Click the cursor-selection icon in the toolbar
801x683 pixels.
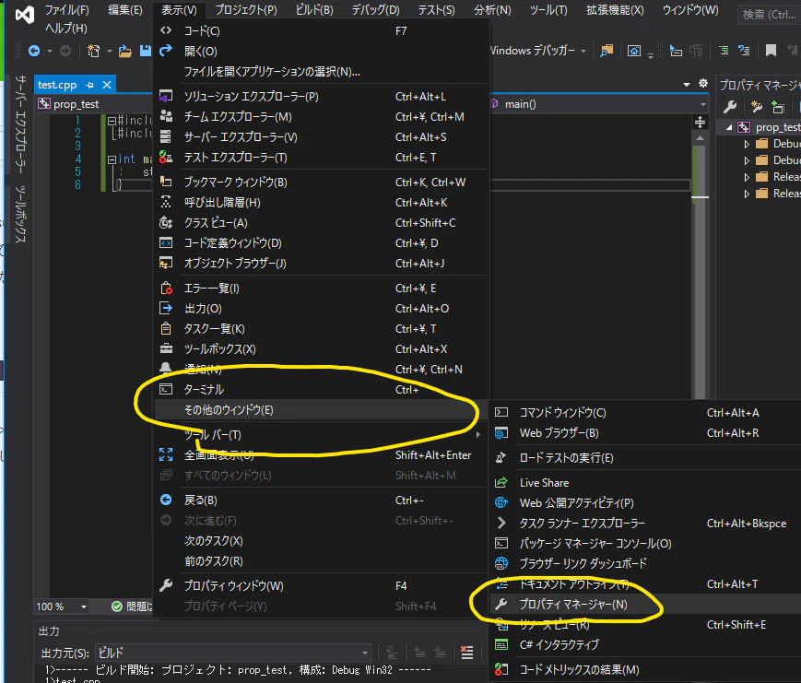(676, 51)
